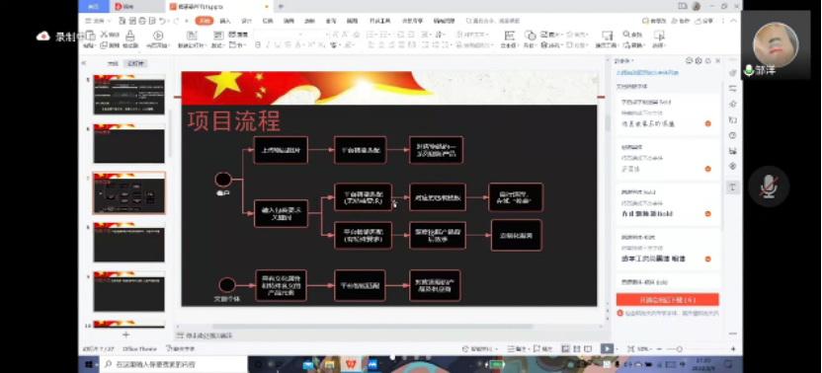
Task: Click the Shapes icon in the ribbon
Action: 530,36
